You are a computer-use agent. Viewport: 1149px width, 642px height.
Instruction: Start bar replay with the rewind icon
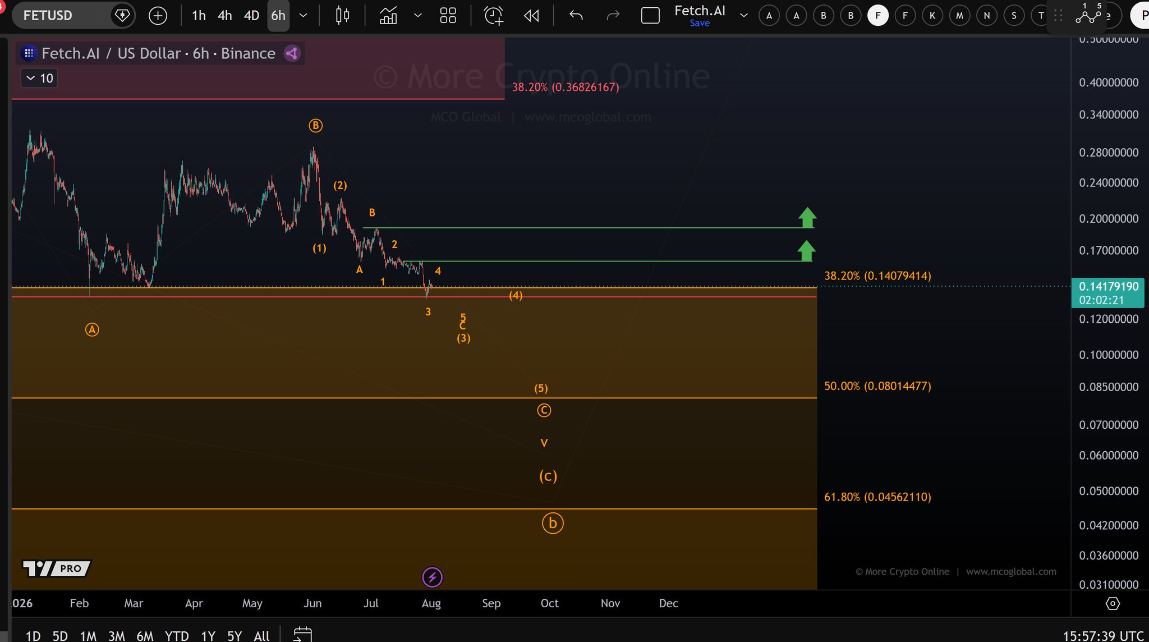click(x=531, y=15)
